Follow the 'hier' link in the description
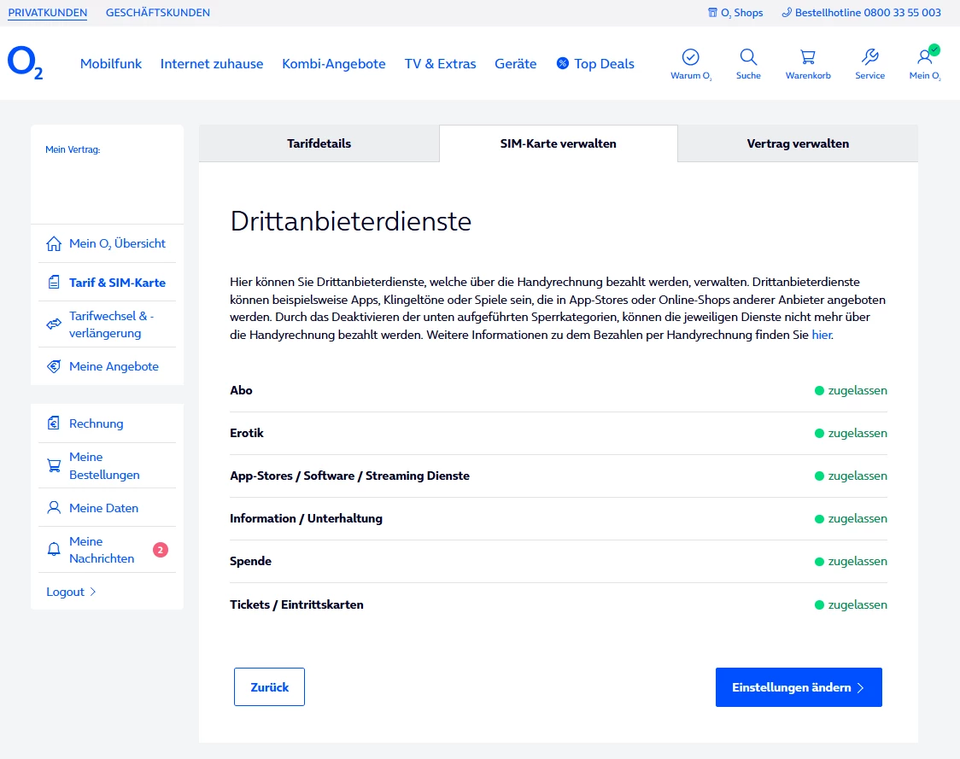 point(822,335)
